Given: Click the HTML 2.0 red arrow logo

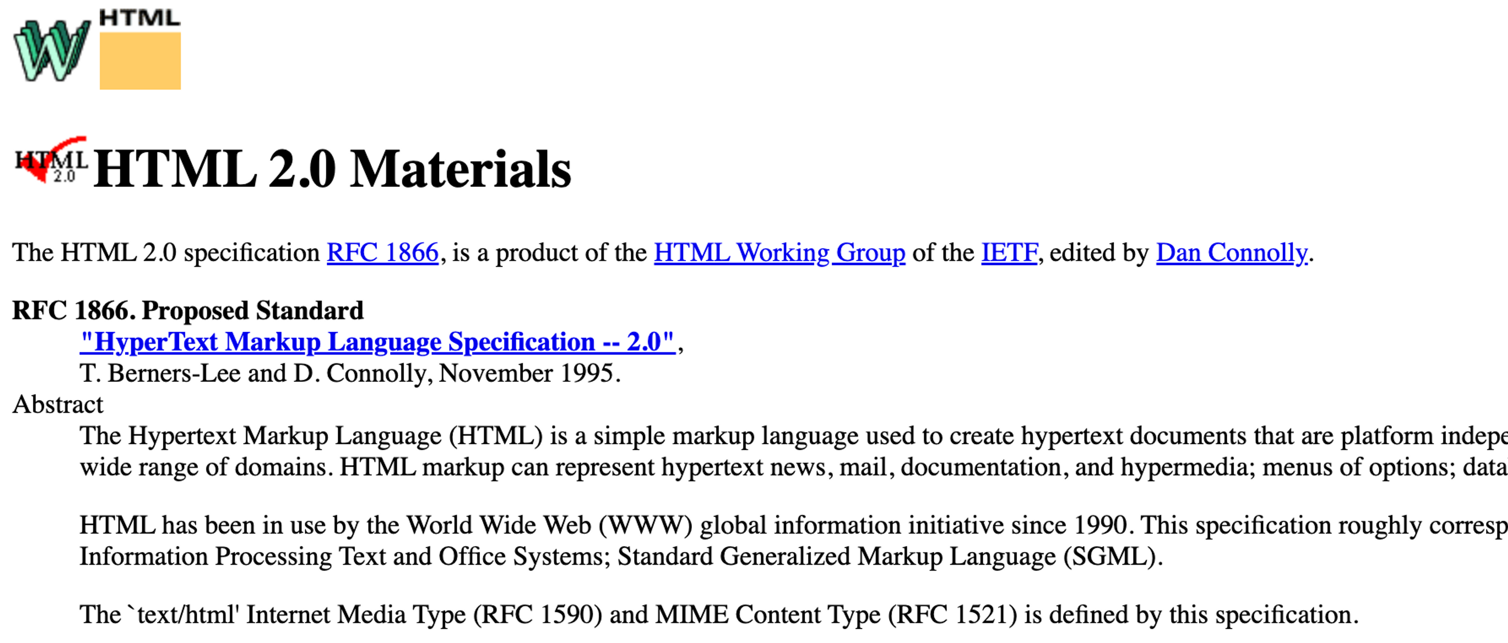Looking at the screenshot, I should tap(51, 160).
